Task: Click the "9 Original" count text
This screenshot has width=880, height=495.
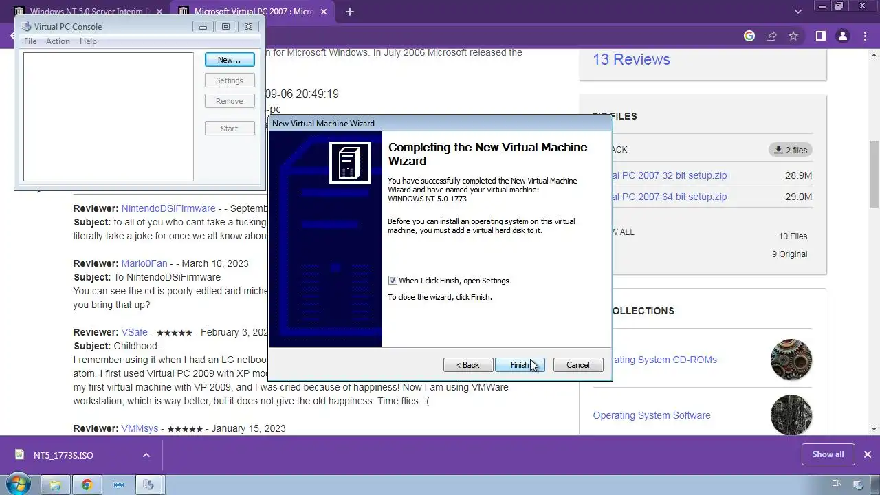Action: pyautogui.click(x=790, y=254)
